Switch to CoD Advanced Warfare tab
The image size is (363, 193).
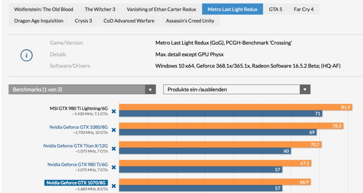129,21
